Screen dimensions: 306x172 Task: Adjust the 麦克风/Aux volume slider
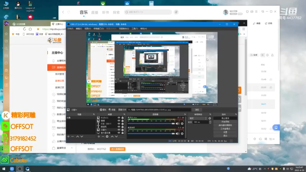[x=151, y=123]
